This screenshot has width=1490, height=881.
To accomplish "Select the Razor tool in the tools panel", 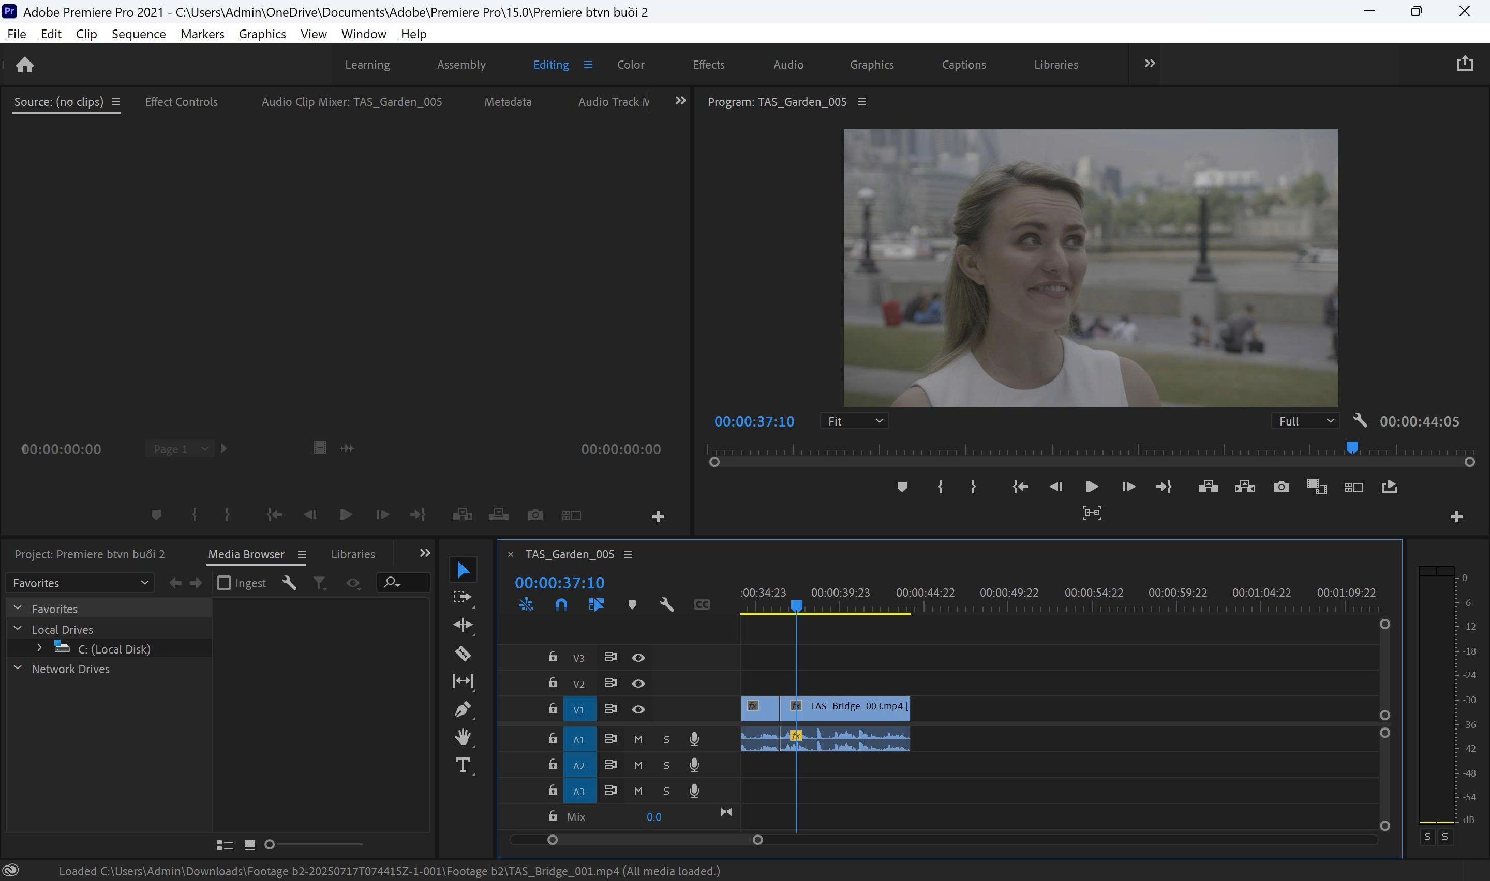I will point(463,653).
